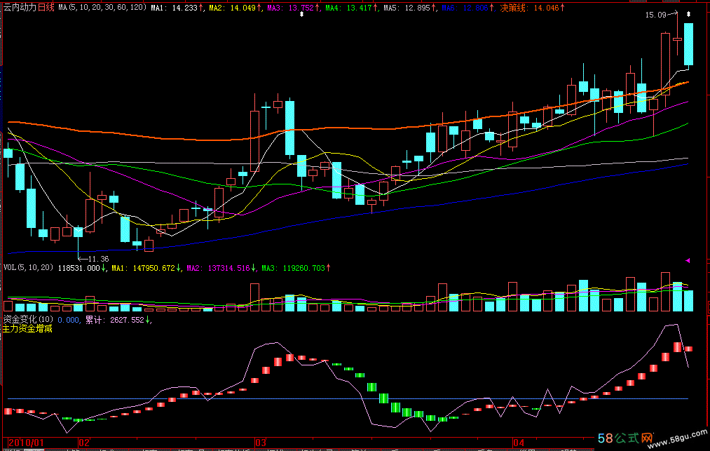Click the info diamond marker above the latest candle
The width and height of the screenshot is (710, 451).
[688, 14]
